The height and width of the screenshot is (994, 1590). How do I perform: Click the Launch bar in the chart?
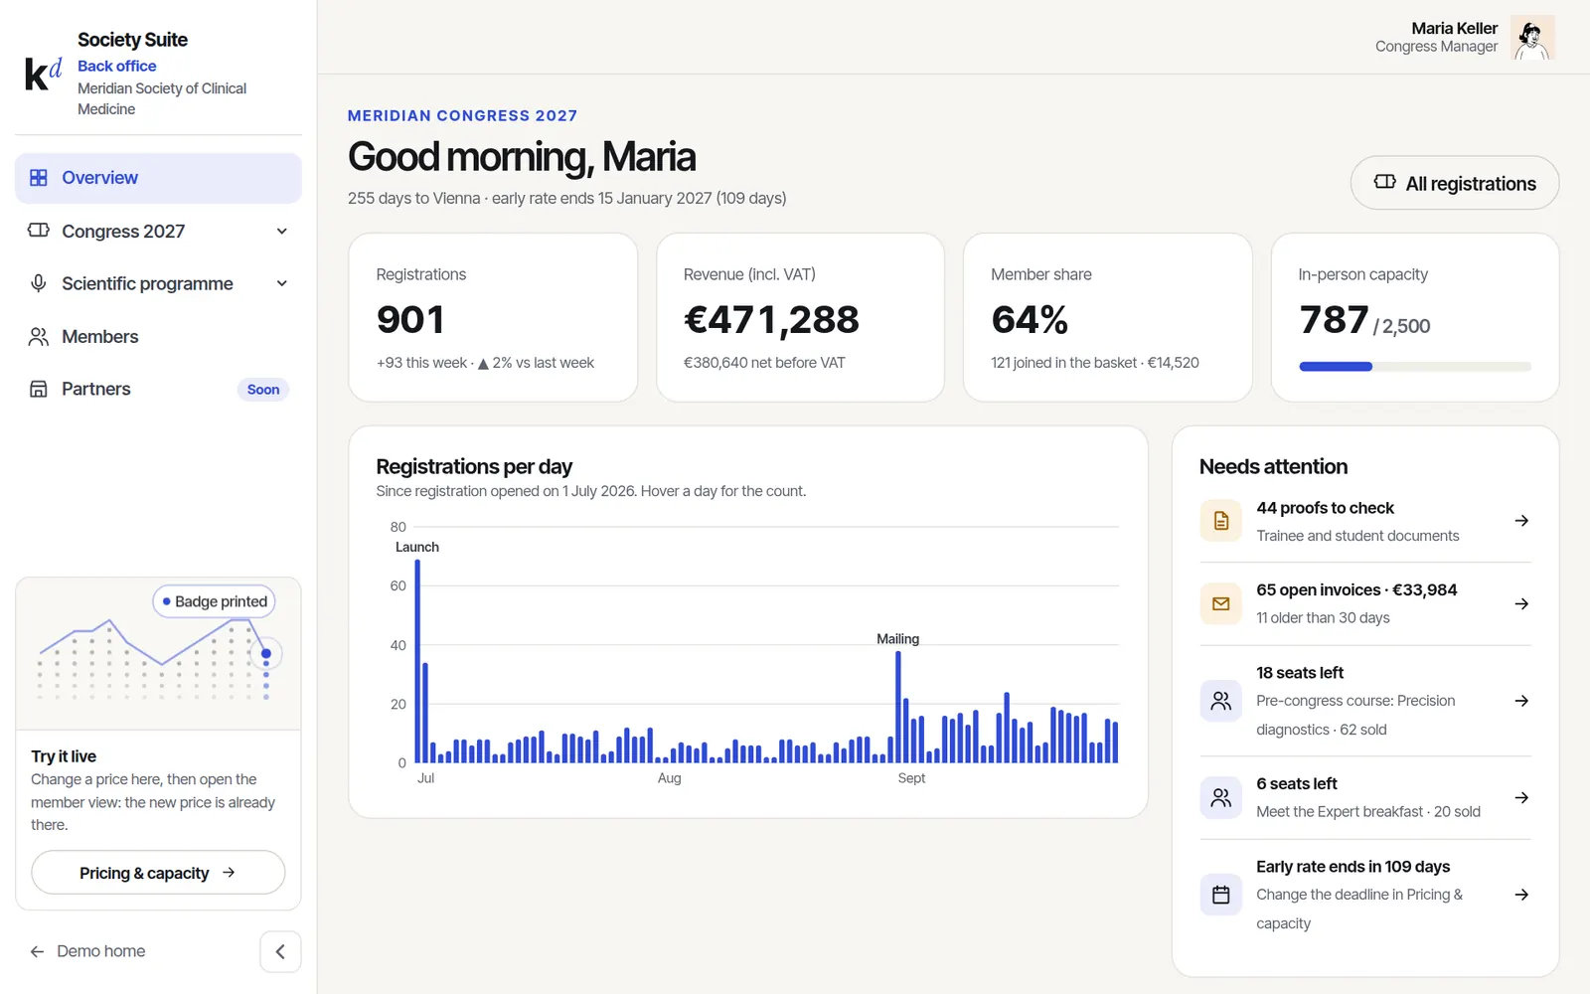click(417, 661)
